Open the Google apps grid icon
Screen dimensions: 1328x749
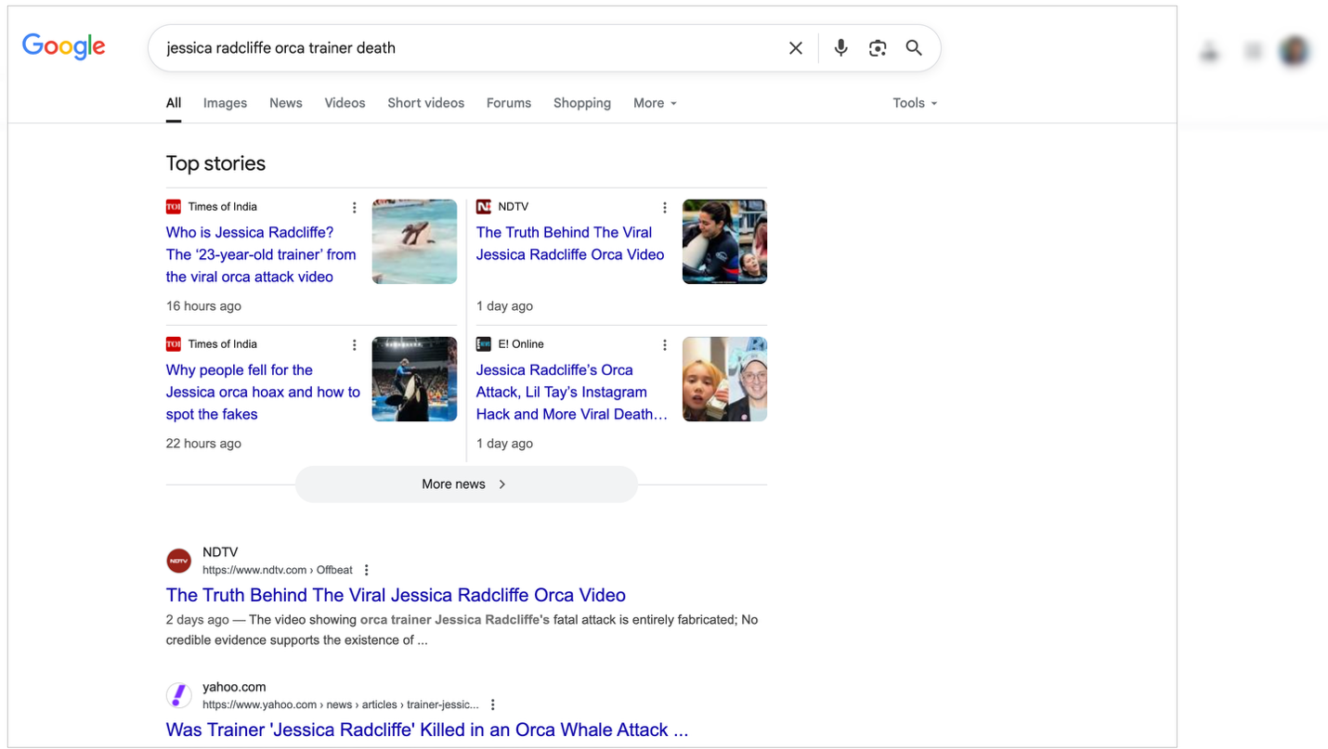[x=1254, y=52]
